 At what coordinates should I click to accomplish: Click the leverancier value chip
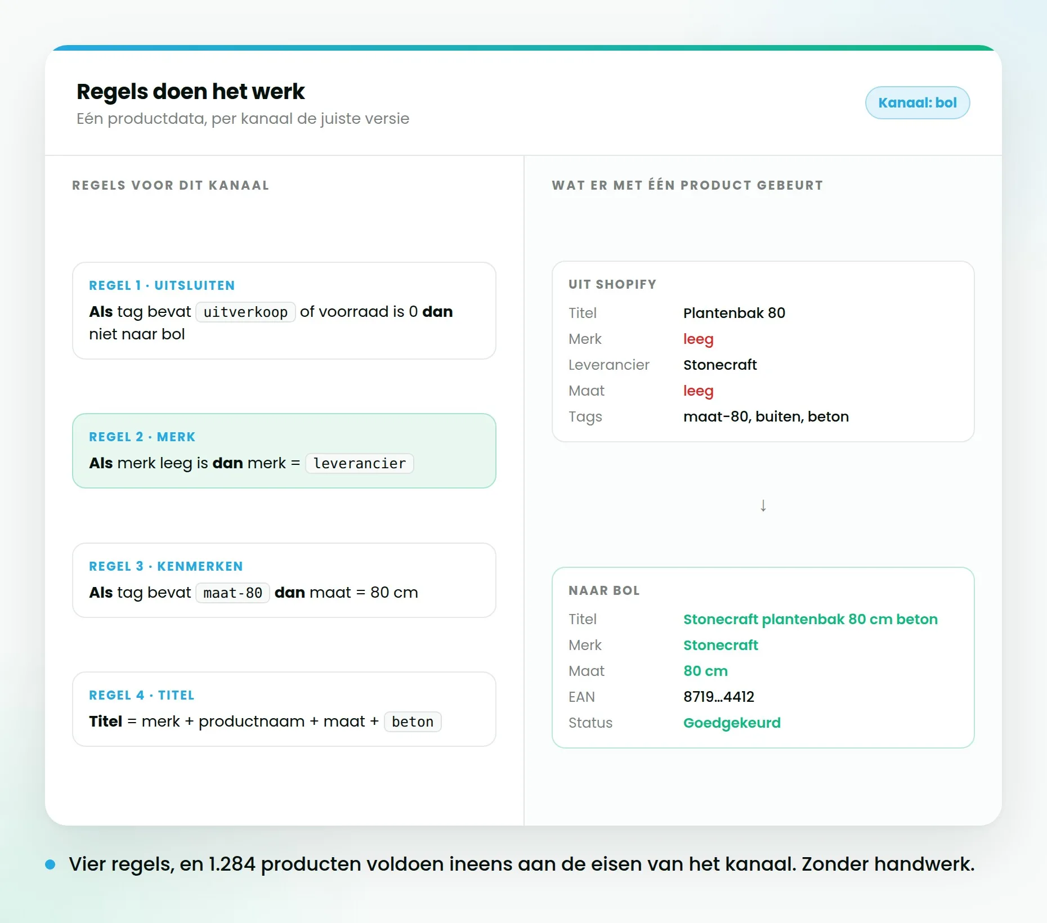pyautogui.click(x=359, y=463)
